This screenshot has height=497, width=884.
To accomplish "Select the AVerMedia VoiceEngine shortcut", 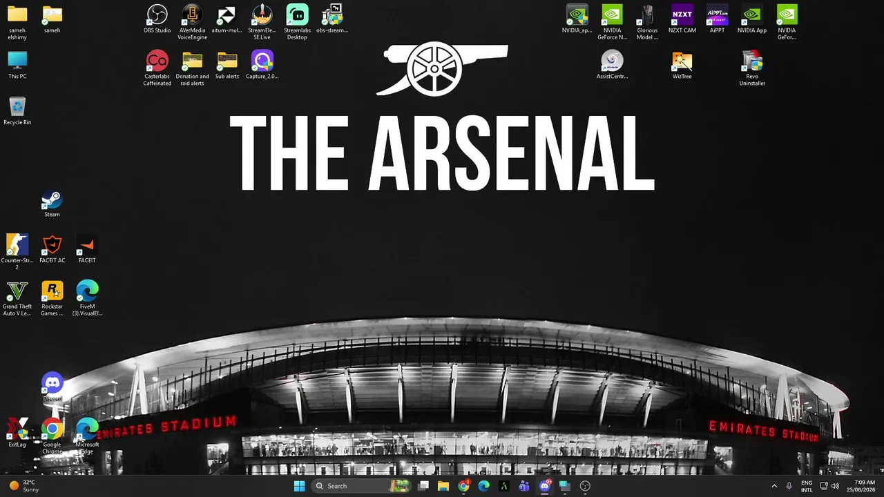I will (x=192, y=22).
